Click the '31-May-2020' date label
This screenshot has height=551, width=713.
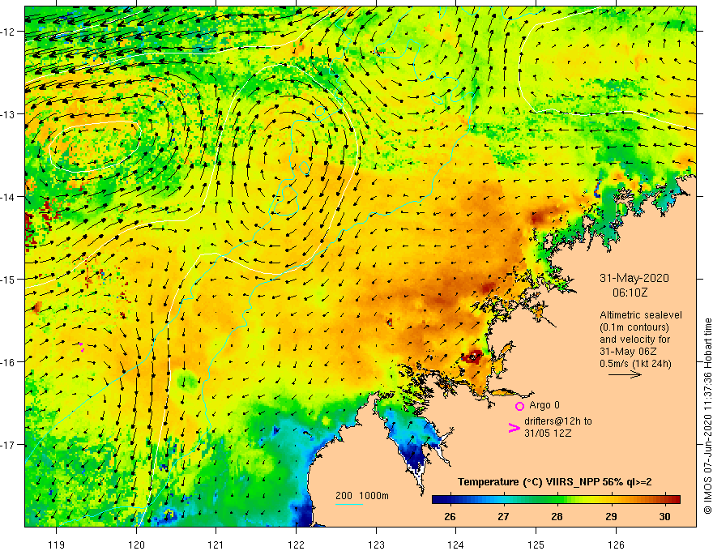(x=634, y=278)
